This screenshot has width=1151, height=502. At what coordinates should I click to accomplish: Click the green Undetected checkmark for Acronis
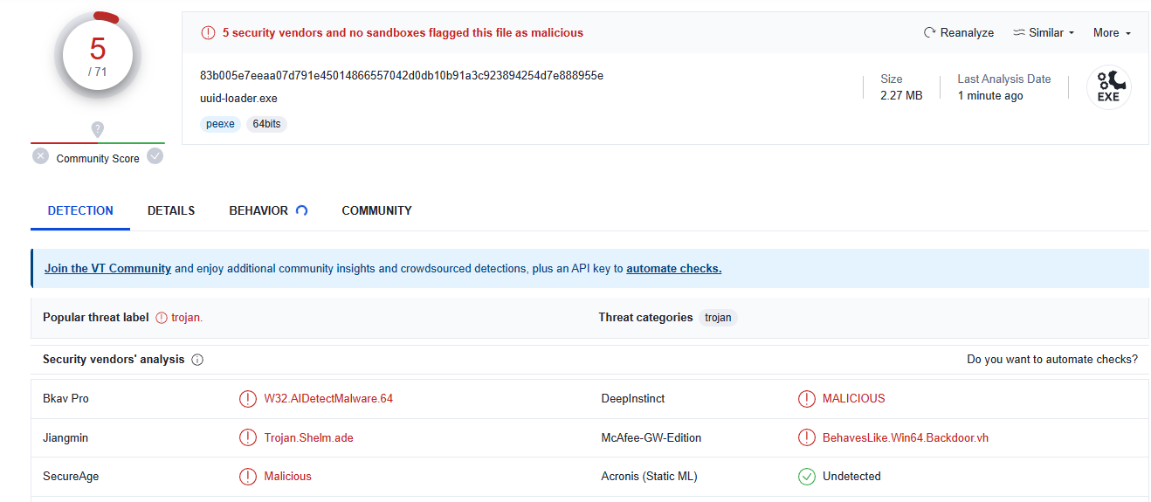[x=806, y=477]
